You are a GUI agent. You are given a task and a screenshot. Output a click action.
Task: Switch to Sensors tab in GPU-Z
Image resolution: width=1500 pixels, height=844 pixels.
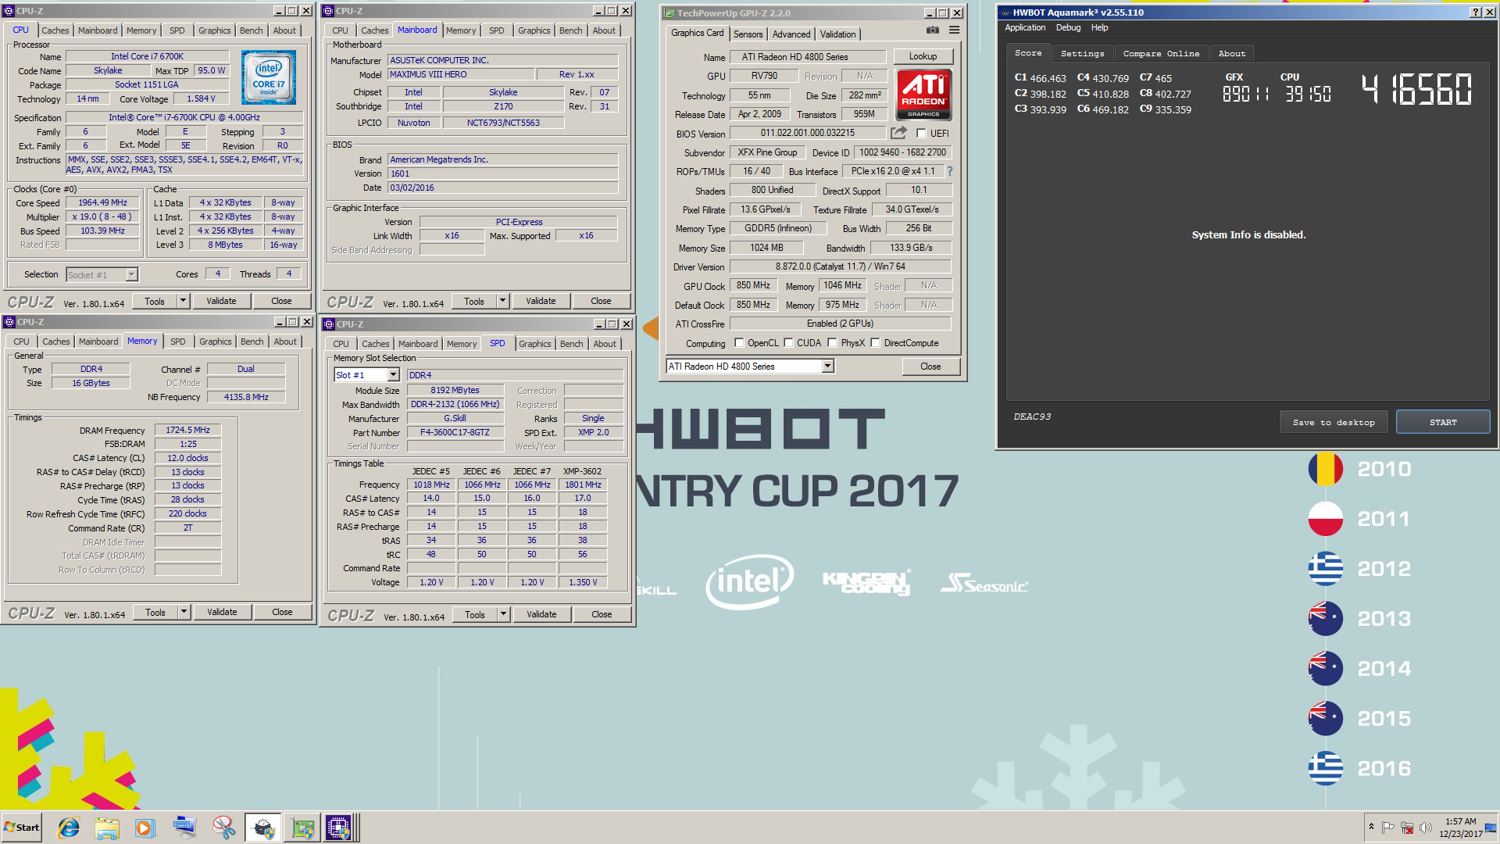pyautogui.click(x=748, y=34)
